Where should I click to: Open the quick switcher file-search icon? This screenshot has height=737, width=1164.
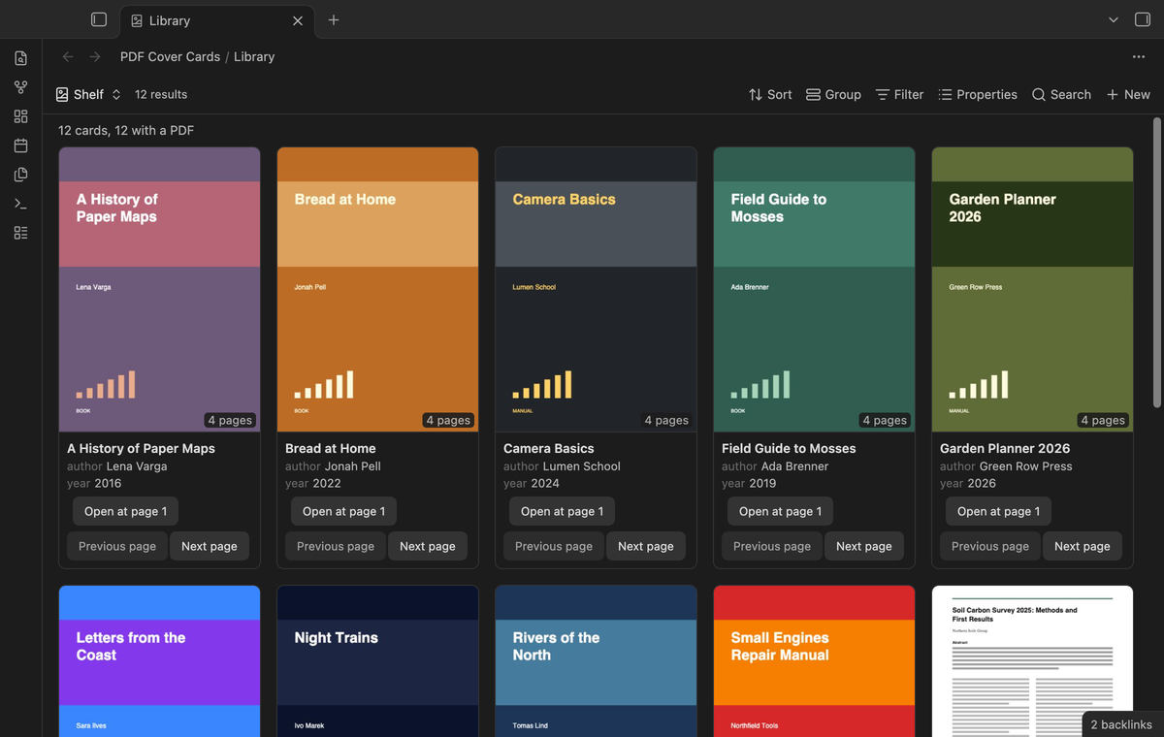[x=20, y=58]
